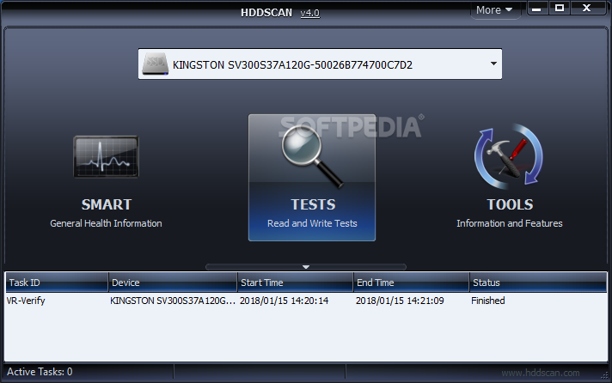
Task: Click the SSD drive icon in selector
Action: pos(155,64)
